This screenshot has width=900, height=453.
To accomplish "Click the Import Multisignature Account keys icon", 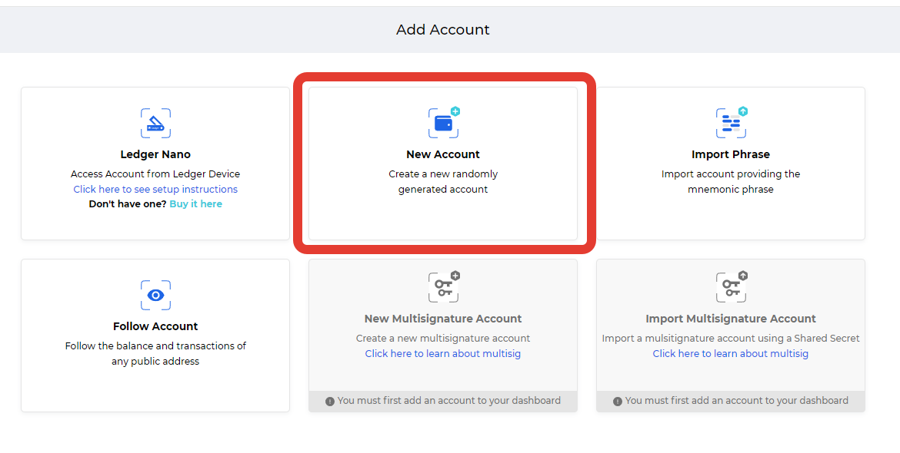I will tap(732, 287).
